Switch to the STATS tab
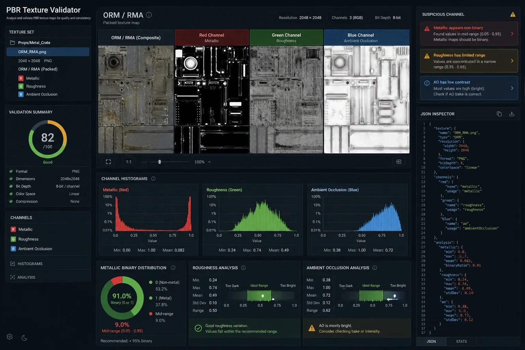Screen dimensions: 525x350 tap(461, 341)
